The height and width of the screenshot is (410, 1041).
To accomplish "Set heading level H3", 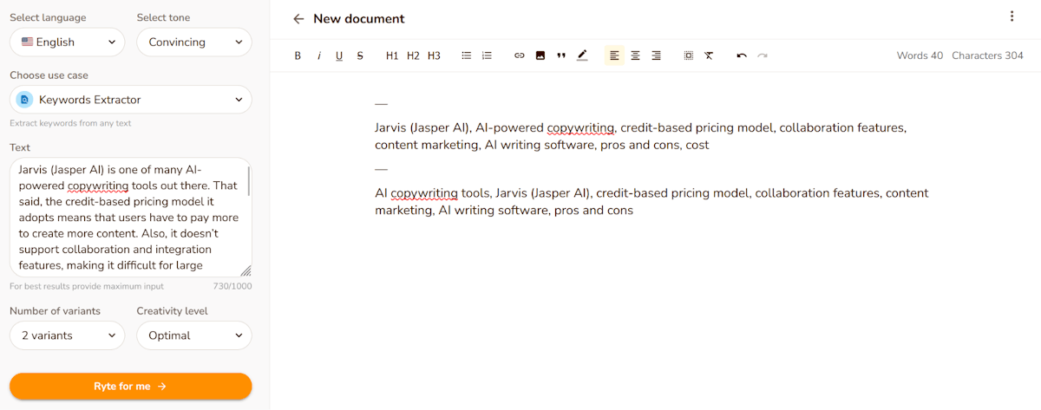I will point(434,55).
